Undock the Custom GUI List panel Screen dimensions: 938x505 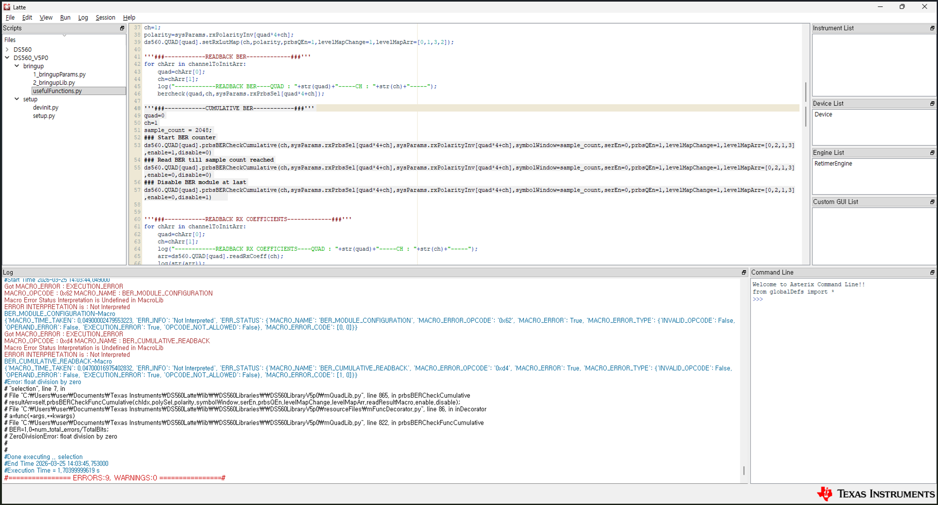tap(932, 202)
